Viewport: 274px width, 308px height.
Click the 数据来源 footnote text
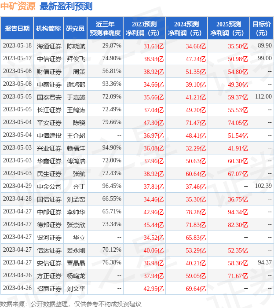coord(71,304)
